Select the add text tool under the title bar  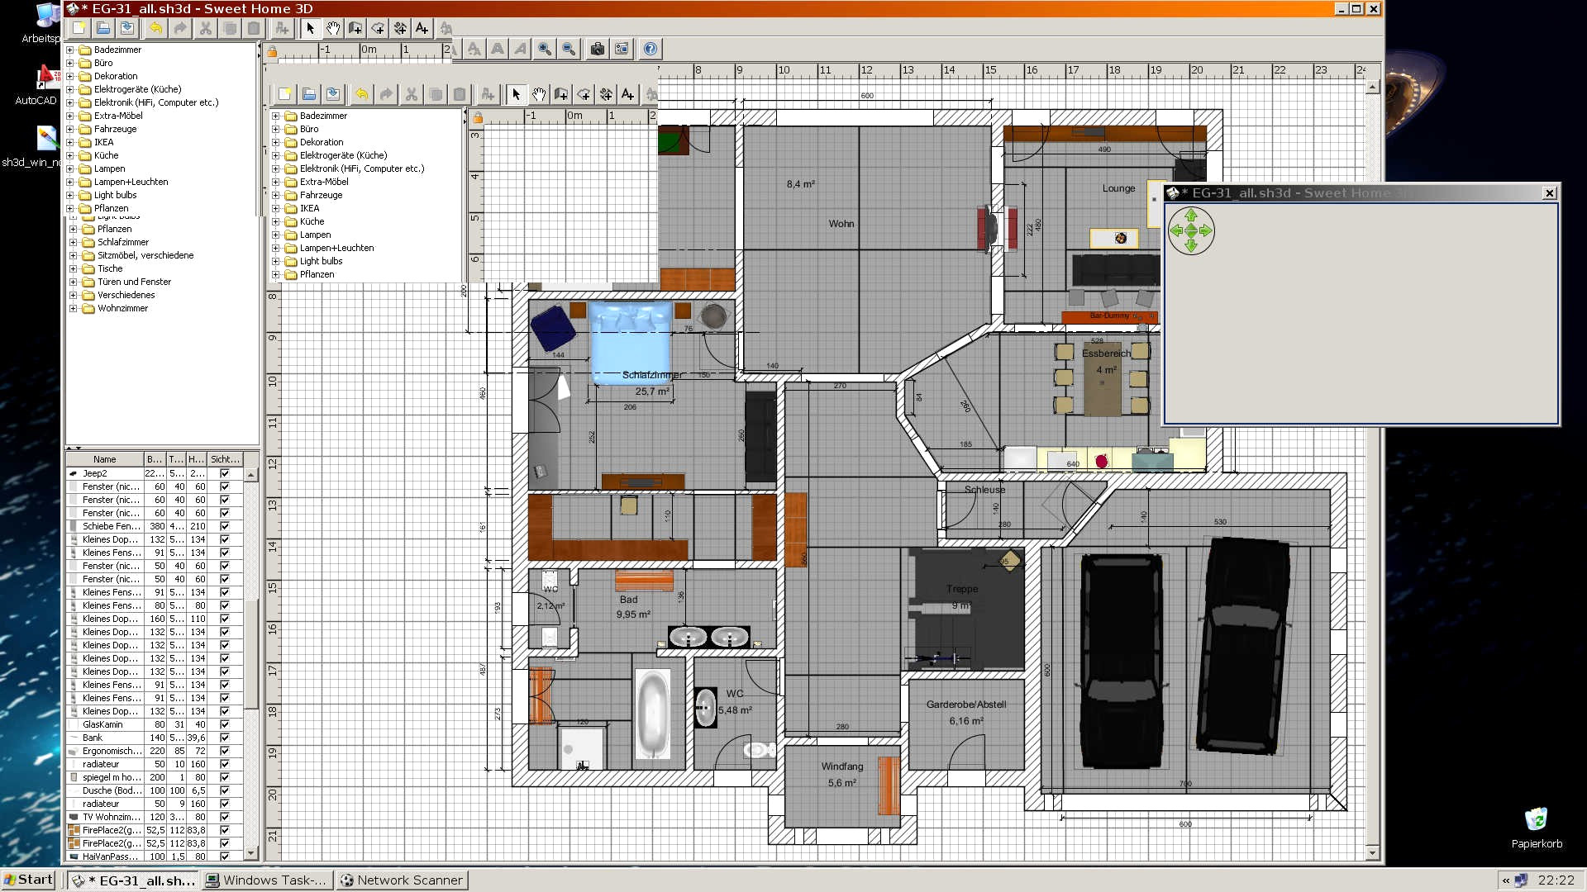[422, 28]
